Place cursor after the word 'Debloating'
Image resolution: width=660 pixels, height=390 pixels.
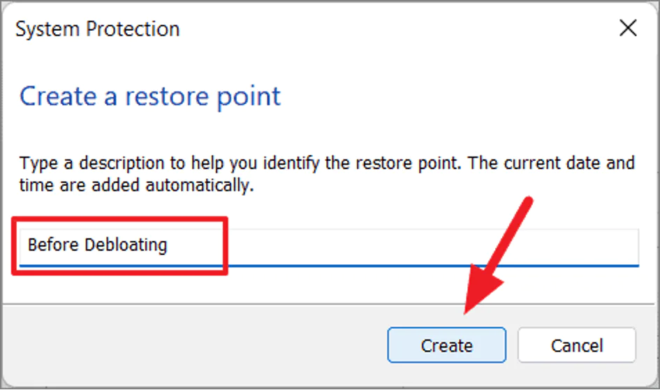(170, 245)
